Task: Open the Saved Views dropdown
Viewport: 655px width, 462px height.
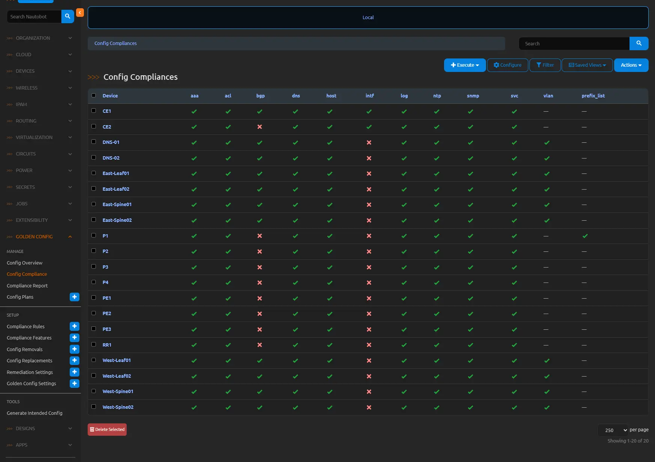Action: click(587, 65)
